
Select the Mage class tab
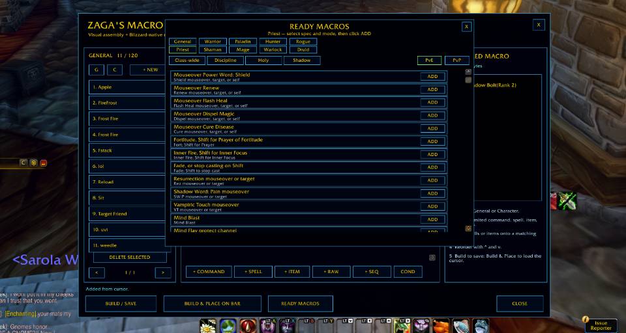pyautogui.click(x=243, y=50)
